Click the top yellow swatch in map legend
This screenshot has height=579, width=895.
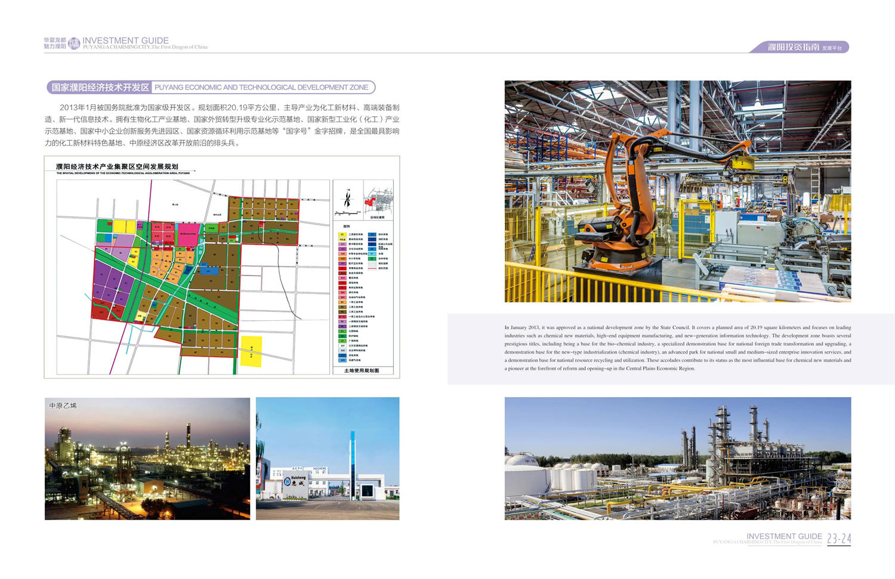342,235
